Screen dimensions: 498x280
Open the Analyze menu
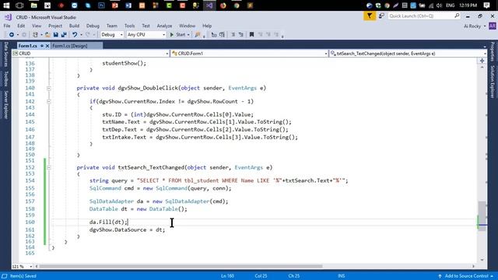click(164, 26)
